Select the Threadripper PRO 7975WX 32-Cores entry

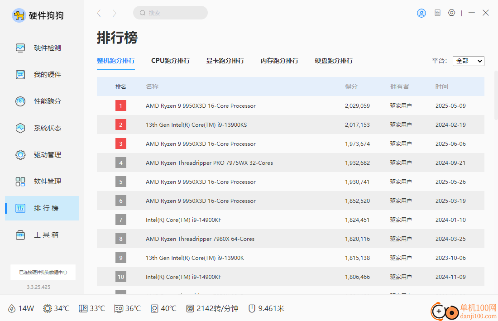[291, 163]
